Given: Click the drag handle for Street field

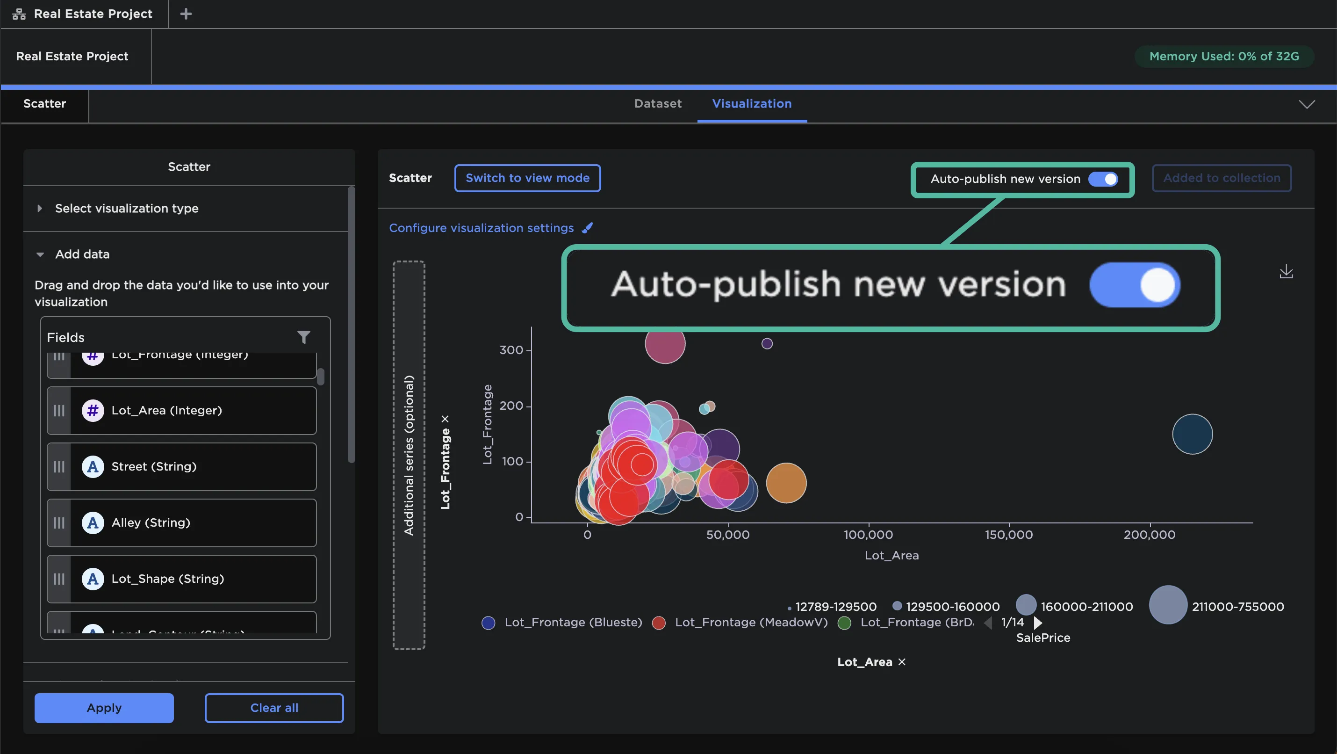Looking at the screenshot, I should (59, 466).
